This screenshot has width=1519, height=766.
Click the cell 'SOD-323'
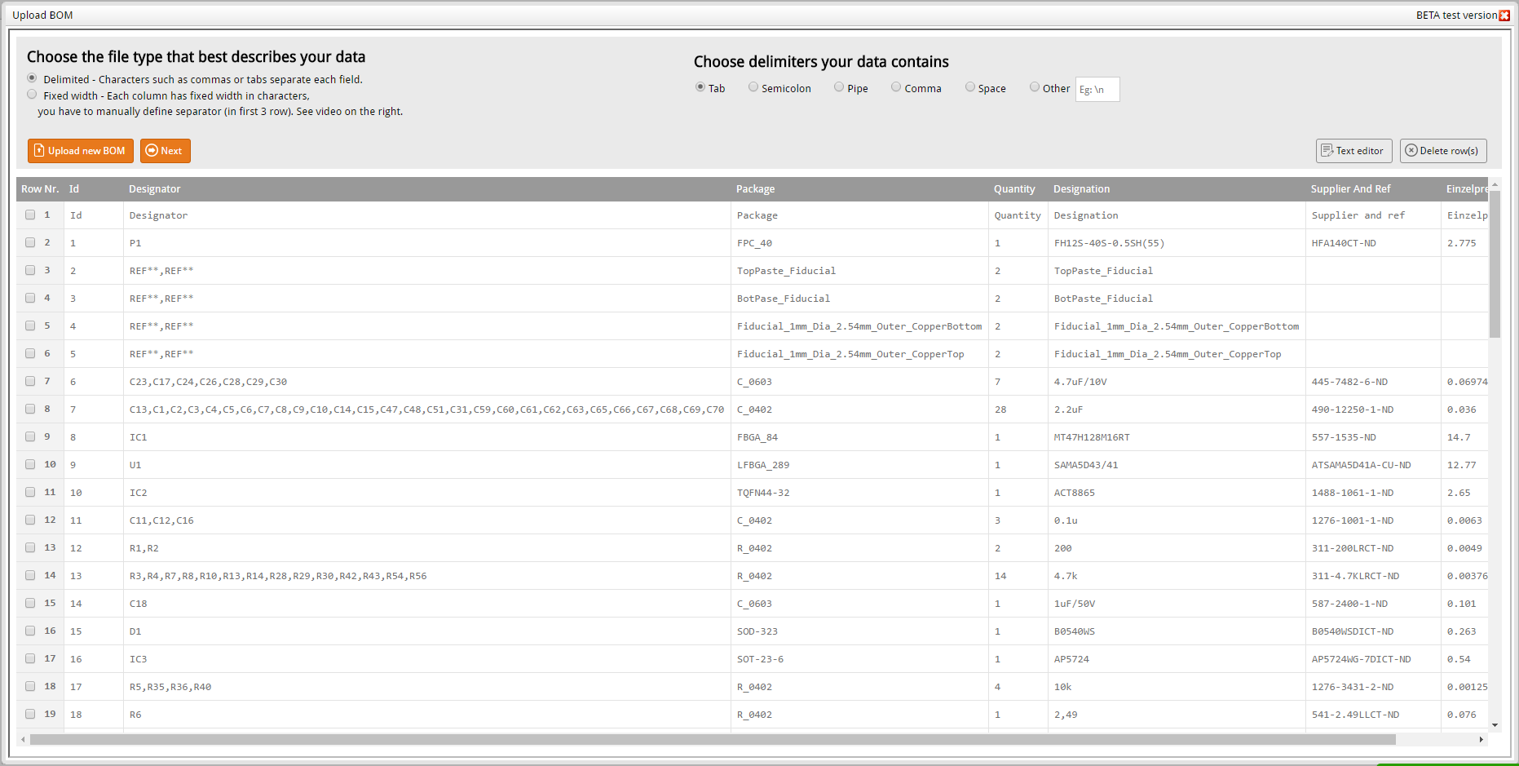click(x=859, y=631)
